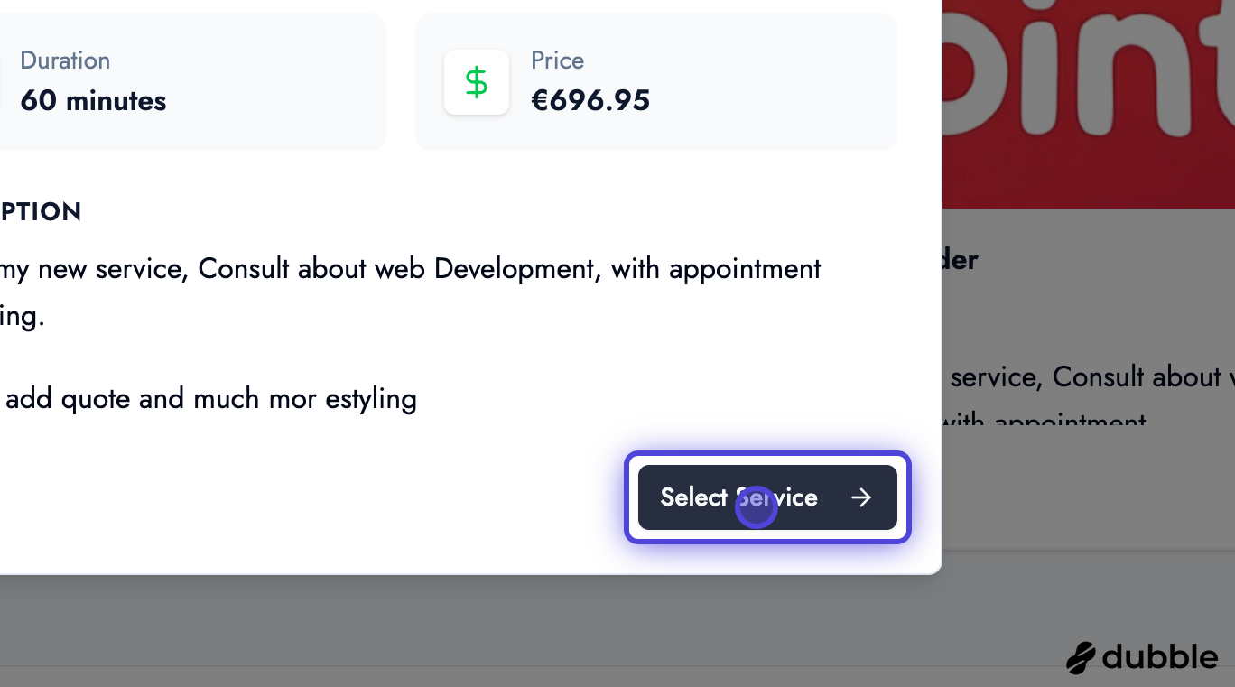Click the DESCRIPTION section heading

click(x=41, y=211)
